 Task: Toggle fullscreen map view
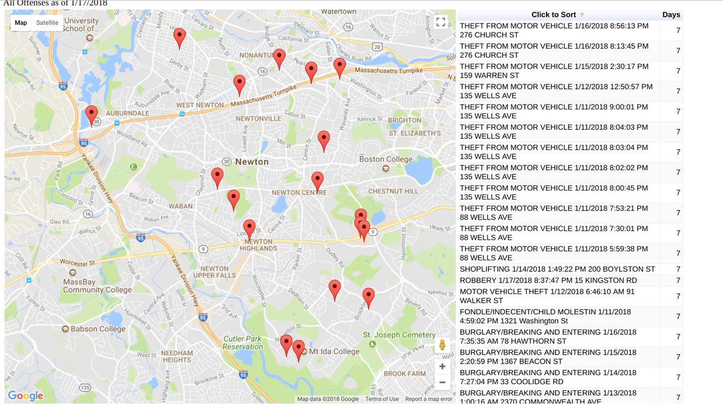click(x=440, y=22)
